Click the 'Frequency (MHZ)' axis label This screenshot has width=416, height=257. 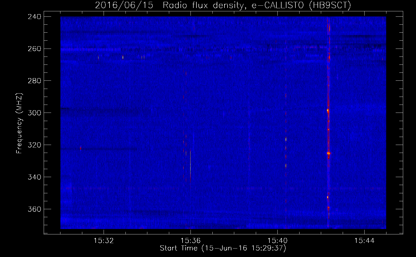tap(19, 123)
